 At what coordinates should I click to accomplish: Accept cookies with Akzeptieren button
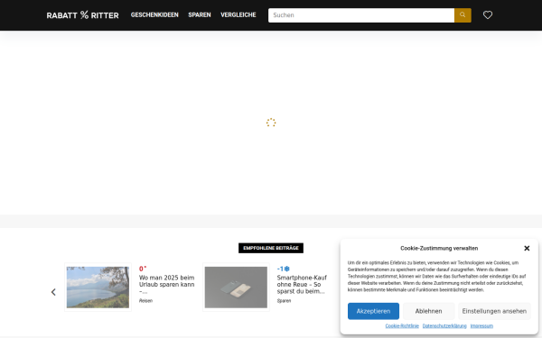point(373,311)
